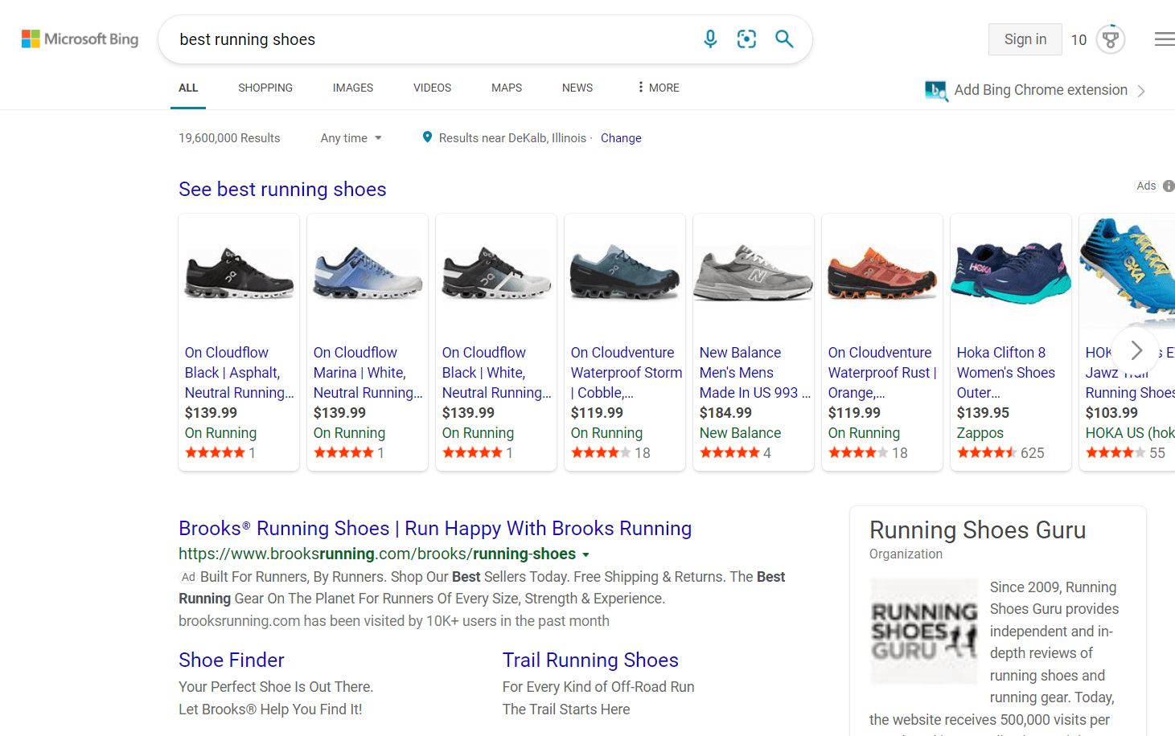Screen dimensions: 1175x736
Task: Open the hamburger menu icon
Action: click(x=1164, y=39)
